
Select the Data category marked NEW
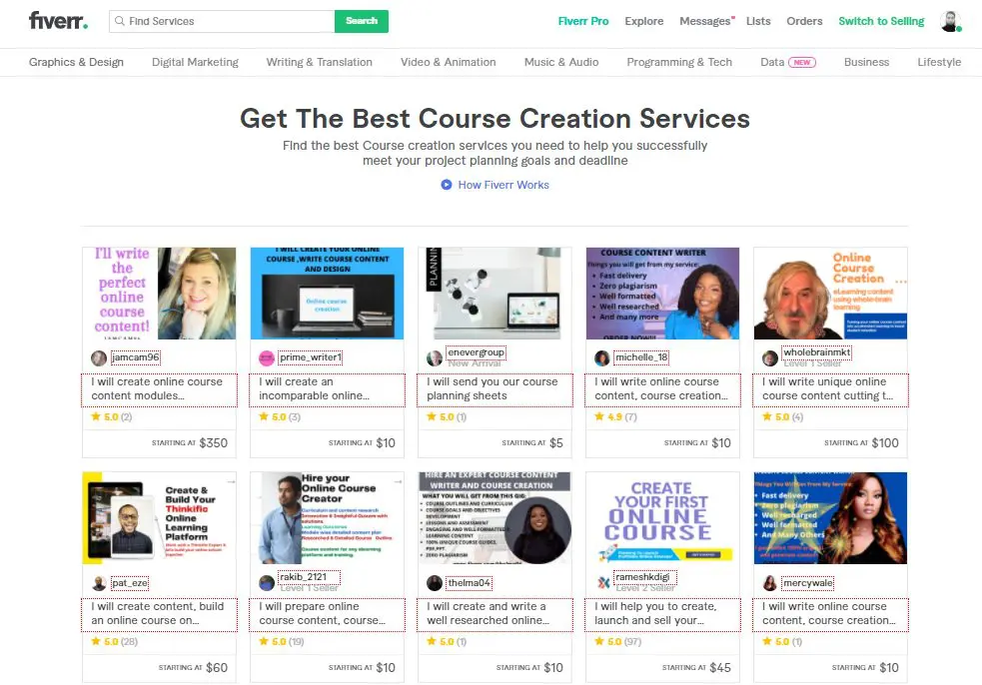788,62
